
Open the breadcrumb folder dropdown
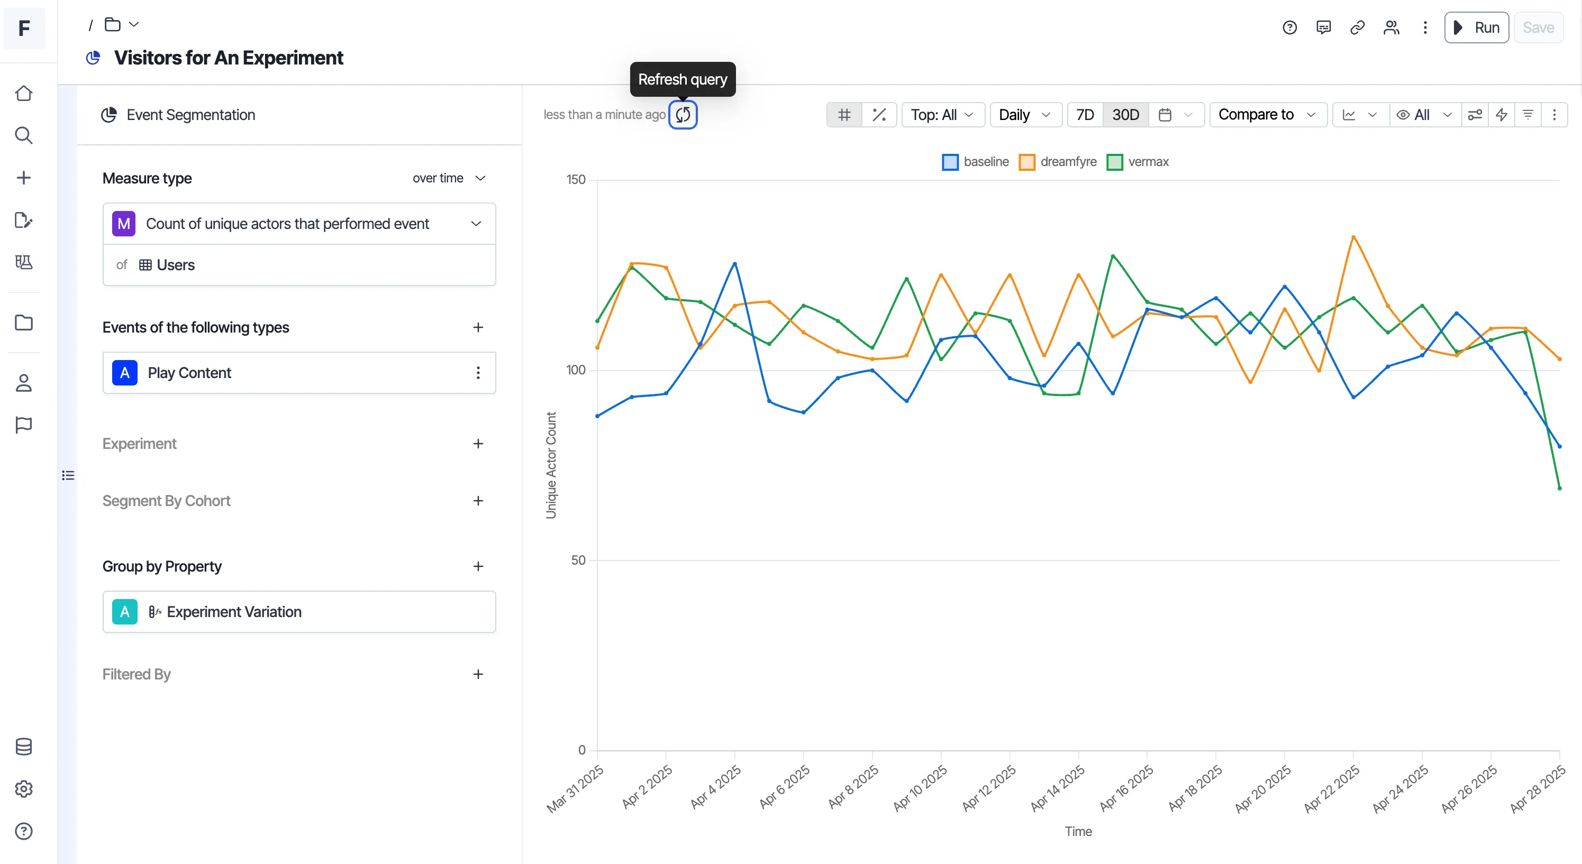(122, 24)
